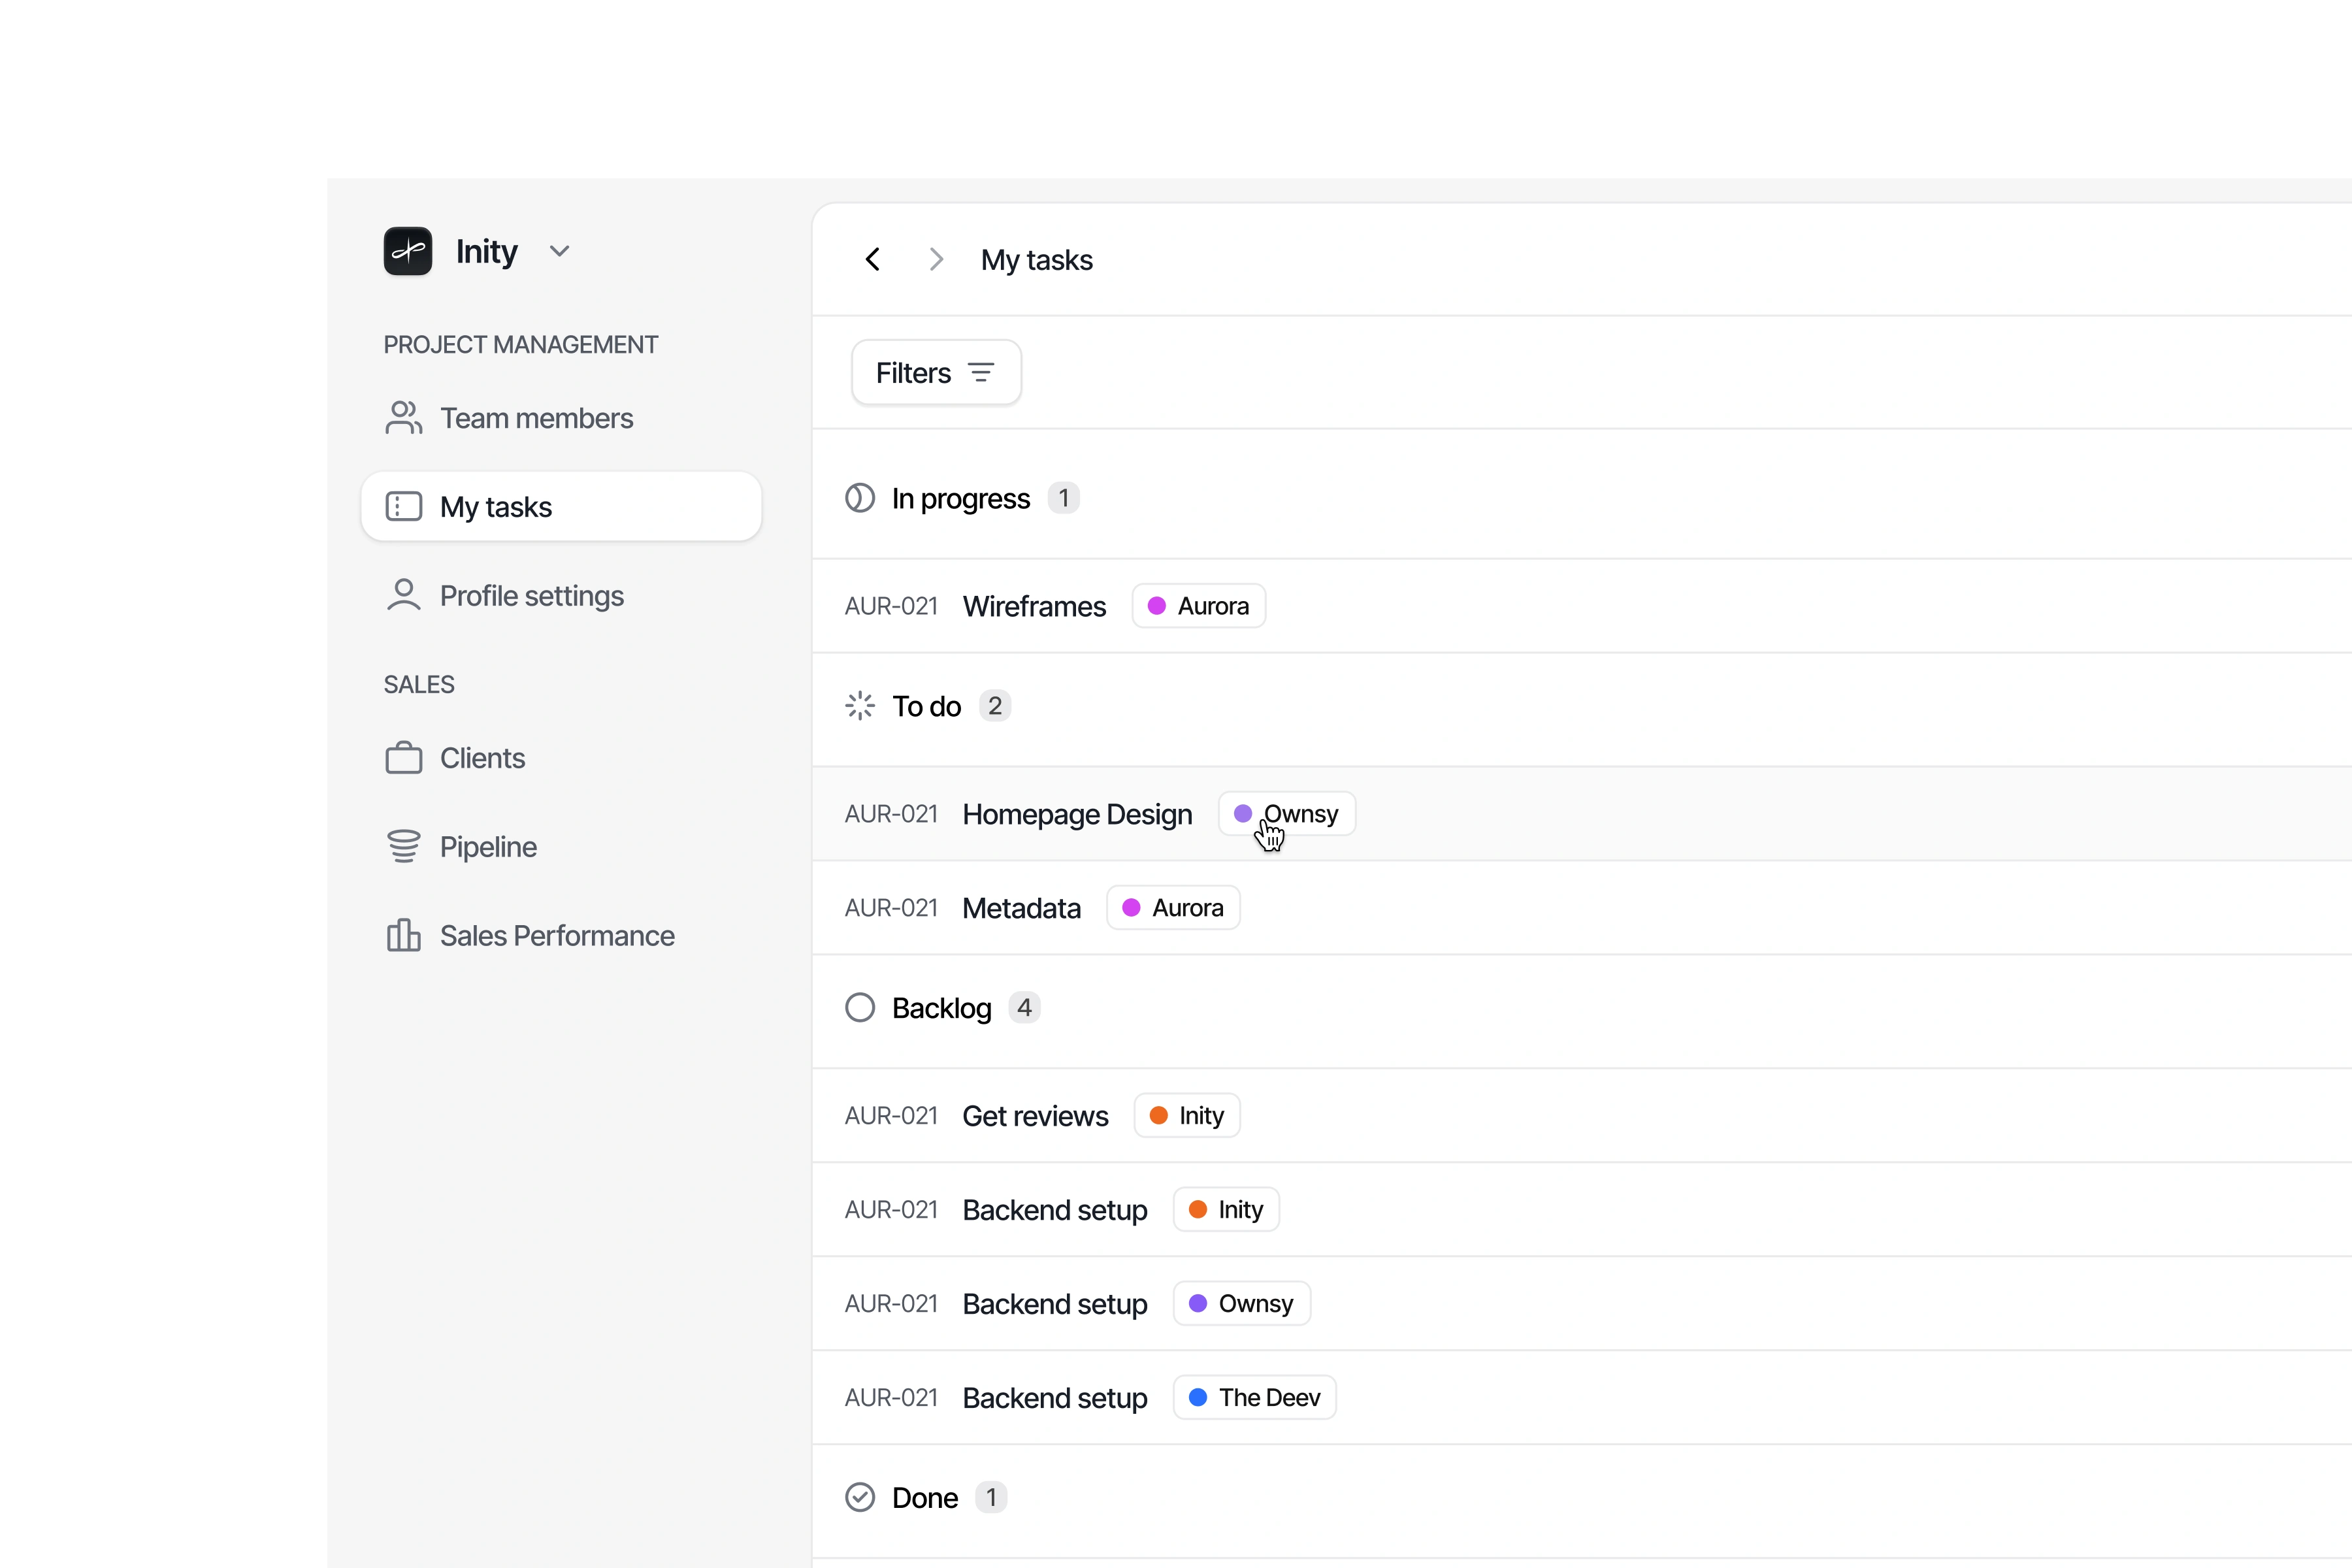The image size is (2352, 1568).
Task: Open the Wireframes task row
Action: (1034, 606)
